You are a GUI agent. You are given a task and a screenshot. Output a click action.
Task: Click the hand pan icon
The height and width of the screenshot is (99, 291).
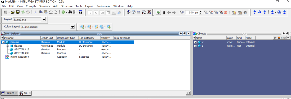point(245,12)
